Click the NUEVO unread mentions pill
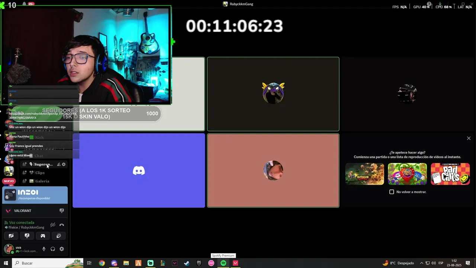476x268 pixels. tap(9, 181)
